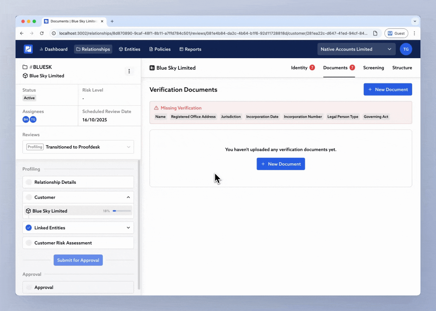
Task: Open the Native Accounts Limited account dropdown
Action: [356, 49]
